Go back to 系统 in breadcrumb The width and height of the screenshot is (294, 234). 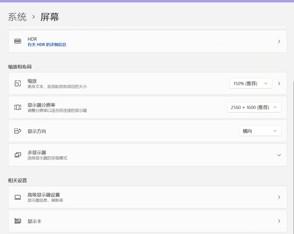point(17,17)
